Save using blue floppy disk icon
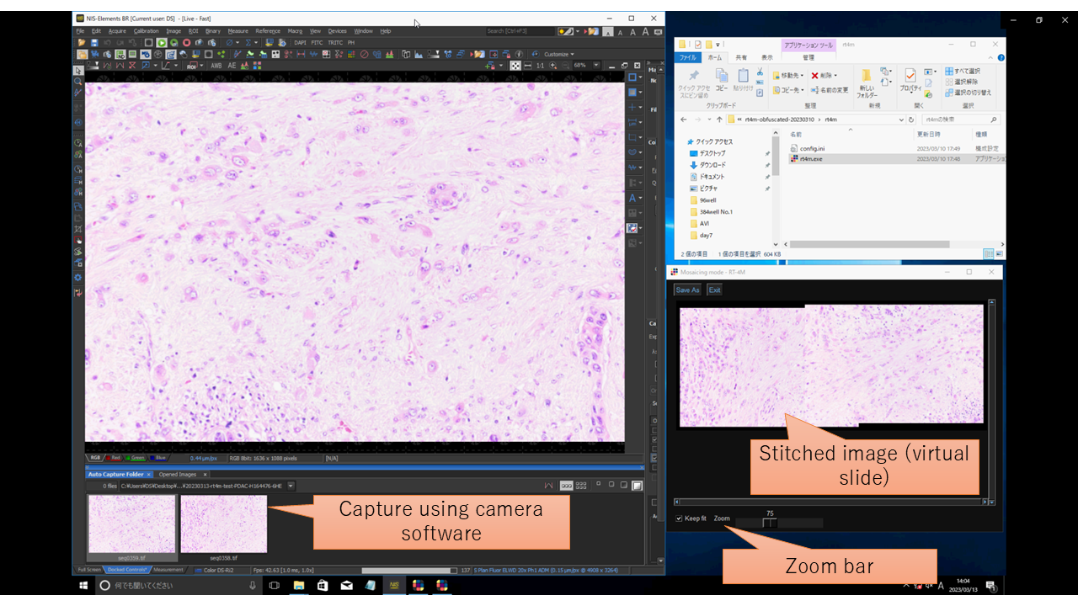The height and width of the screenshot is (606, 1078). click(x=94, y=42)
